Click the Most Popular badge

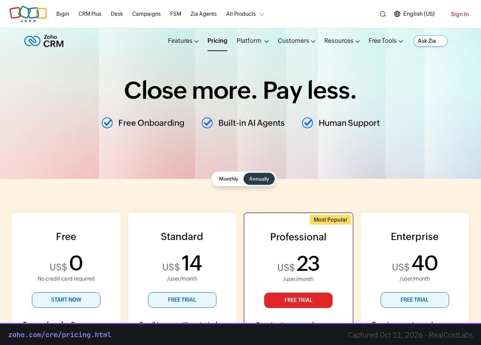coord(331,220)
